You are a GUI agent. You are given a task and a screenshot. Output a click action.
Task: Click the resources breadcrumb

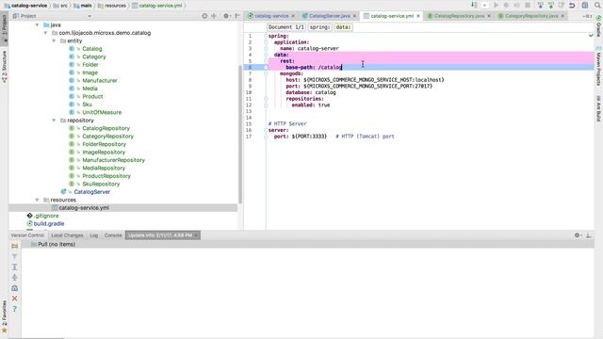112,6
